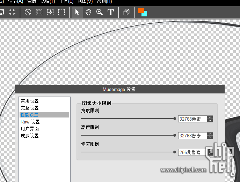The image size is (240, 182).
Task: Click the 像素限制 value field showing 256兆像素
Action: 192,152
